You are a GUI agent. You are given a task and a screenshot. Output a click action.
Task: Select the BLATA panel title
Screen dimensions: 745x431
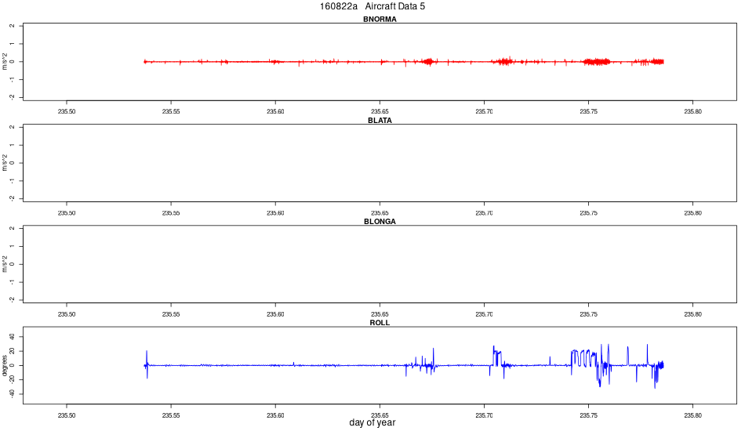(380, 120)
